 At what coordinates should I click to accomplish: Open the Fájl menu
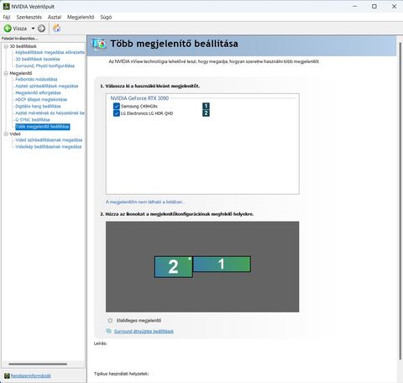[7, 17]
